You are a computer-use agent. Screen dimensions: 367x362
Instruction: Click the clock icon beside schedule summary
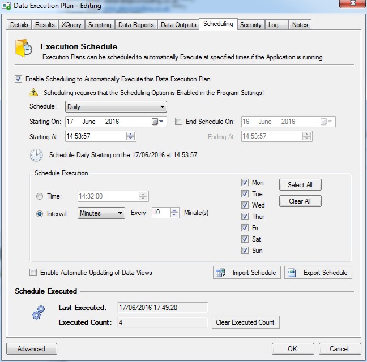[36, 154]
